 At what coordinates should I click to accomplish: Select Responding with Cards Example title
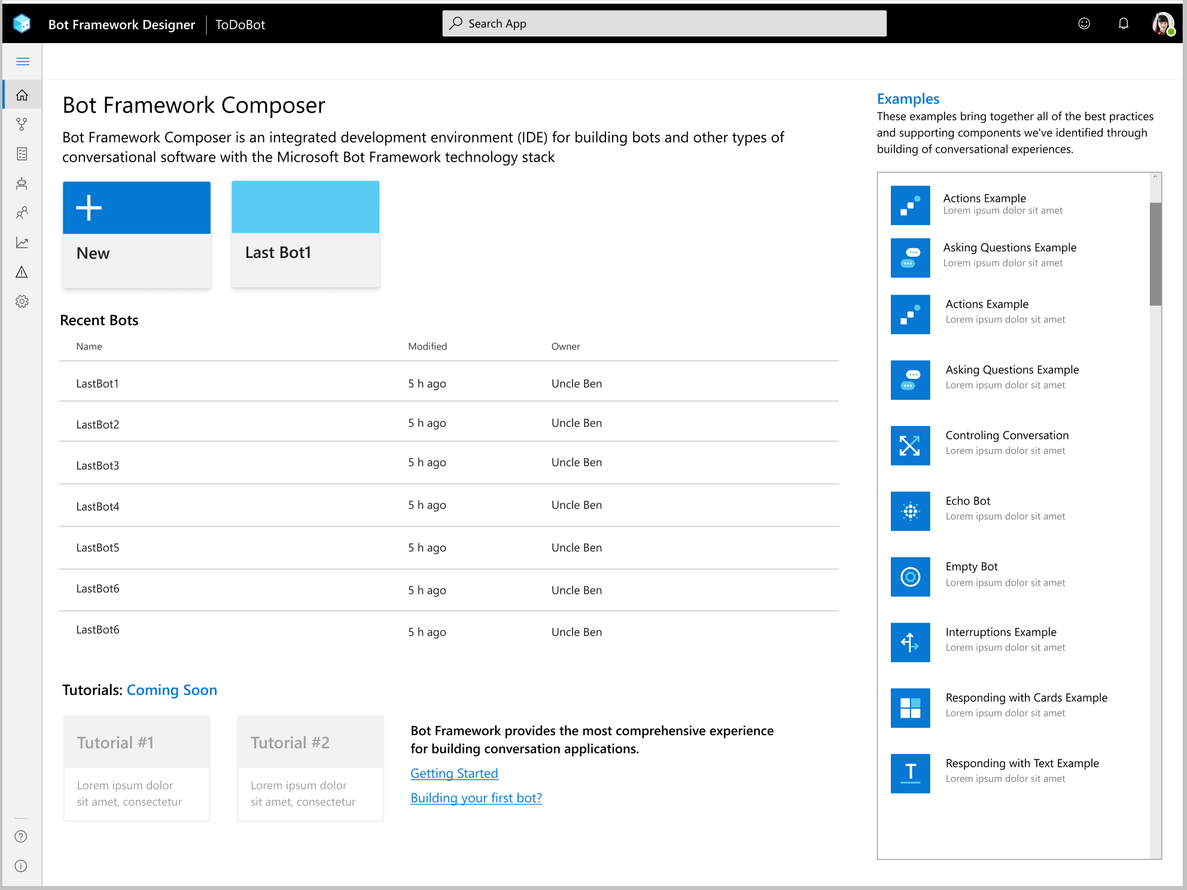(x=1027, y=698)
